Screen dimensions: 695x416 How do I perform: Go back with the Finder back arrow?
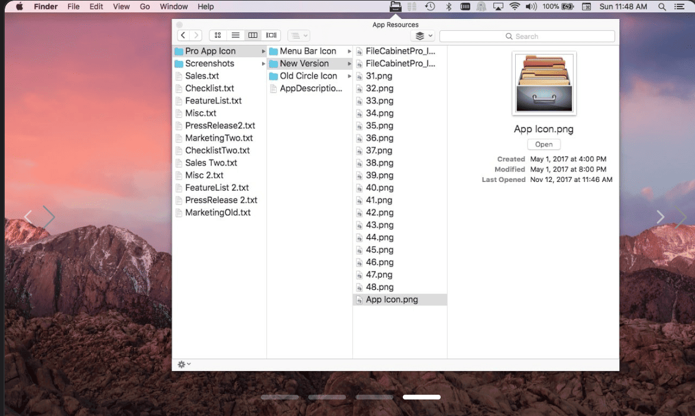pos(183,35)
